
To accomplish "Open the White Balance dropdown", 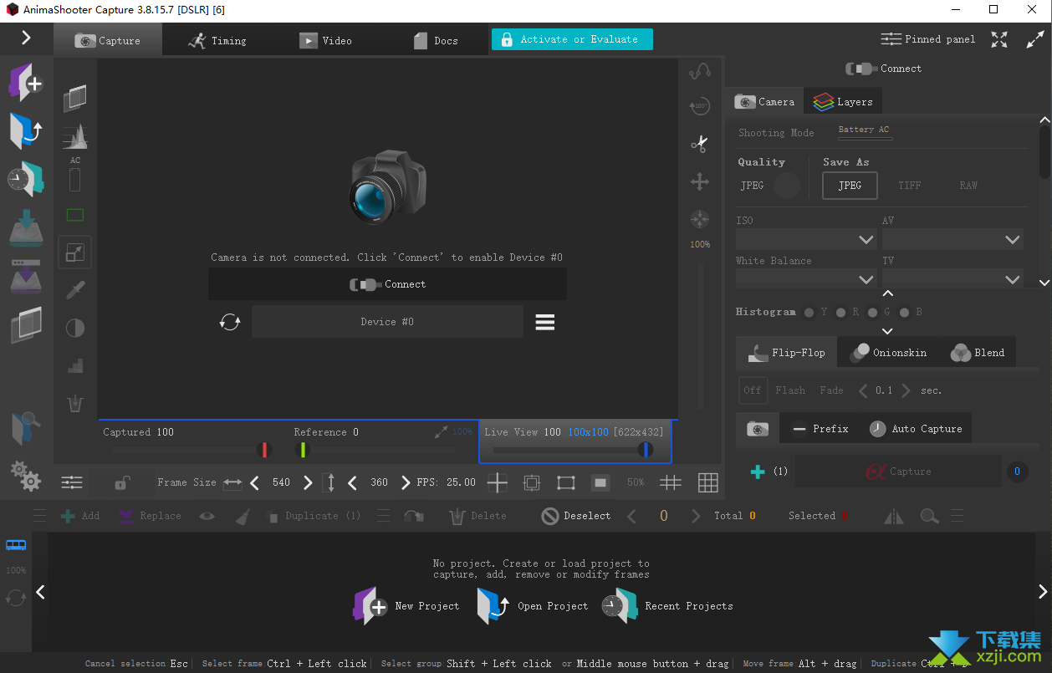I will coord(806,278).
